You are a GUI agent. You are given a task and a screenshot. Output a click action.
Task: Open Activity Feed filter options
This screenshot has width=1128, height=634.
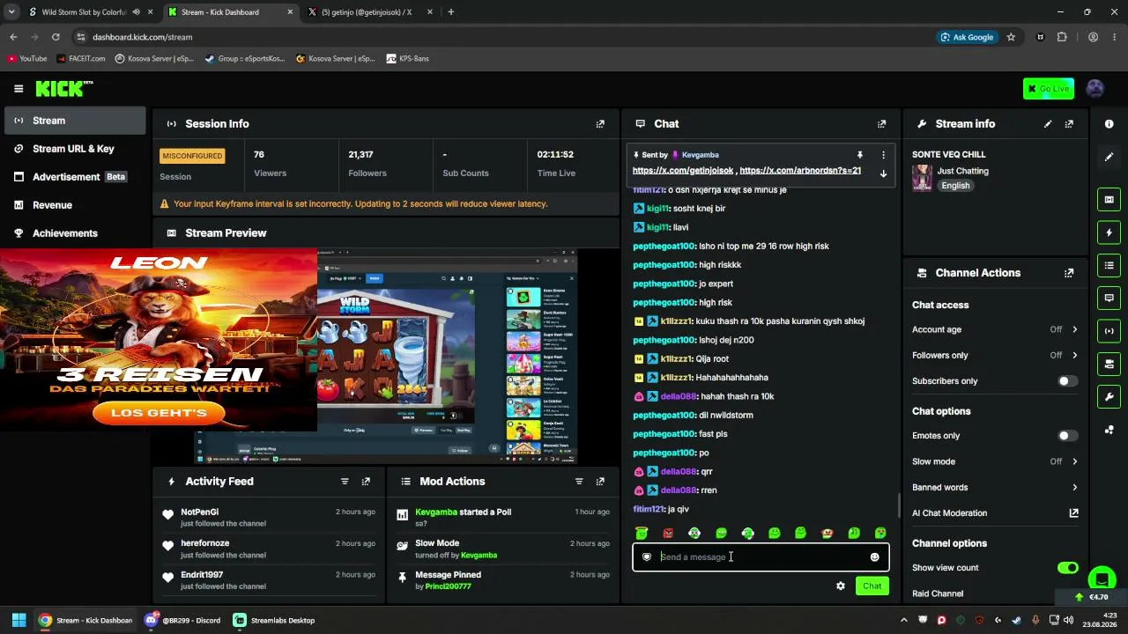(x=345, y=482)
